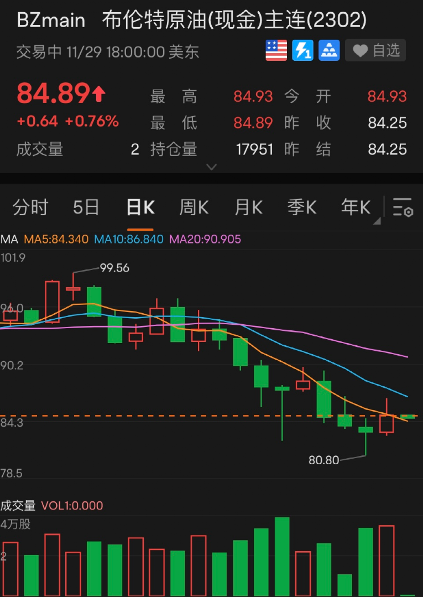Tap the blue lightning level-1 quote icon

coord(303,50)
